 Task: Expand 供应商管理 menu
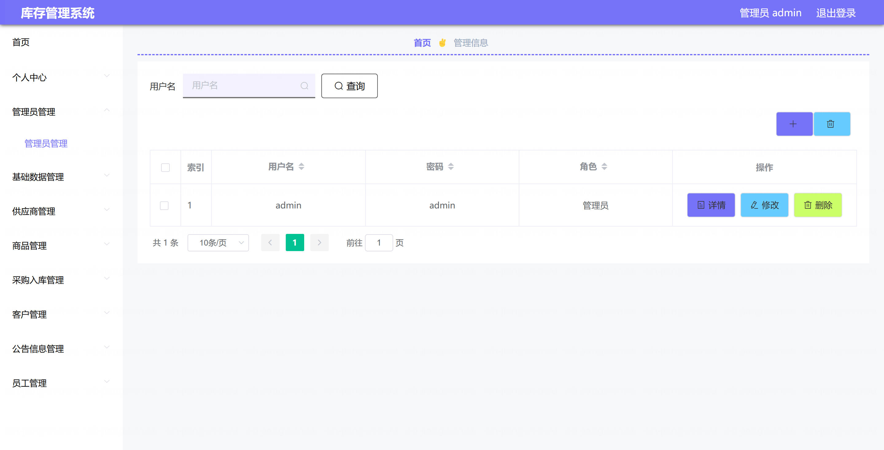(61, 211)
